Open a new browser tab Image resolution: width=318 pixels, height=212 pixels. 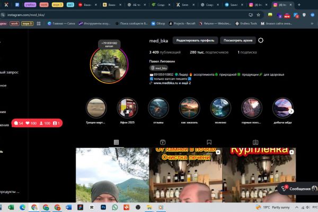[x=299, y=5]
